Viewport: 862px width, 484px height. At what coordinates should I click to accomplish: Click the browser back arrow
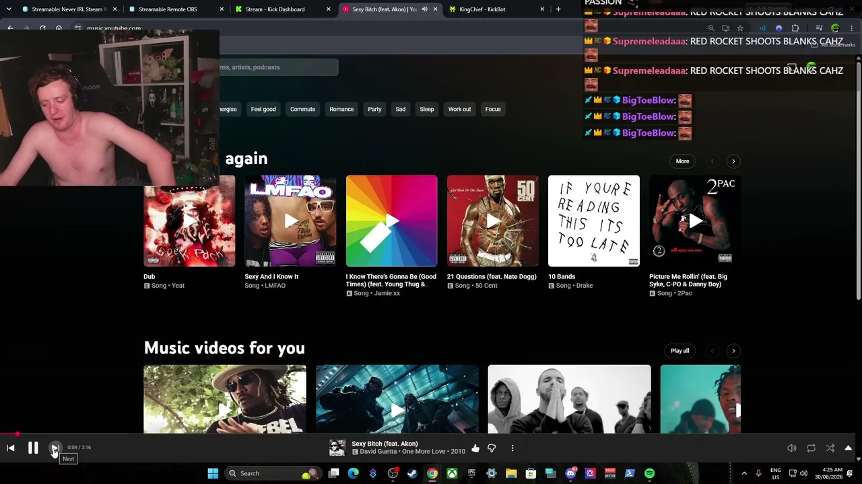coord(10,28)
